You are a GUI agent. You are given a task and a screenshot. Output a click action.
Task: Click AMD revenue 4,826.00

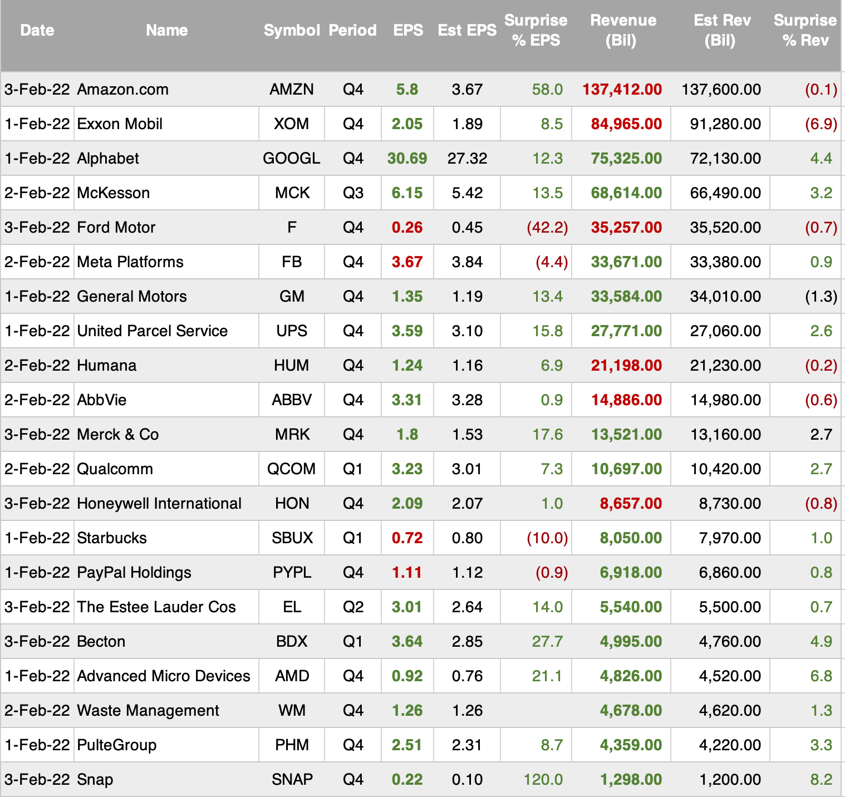[x=631, y=676]
